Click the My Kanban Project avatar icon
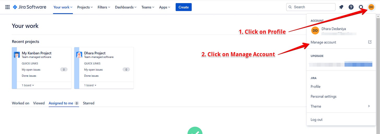380x134 pixels. (x=17, y=55)
